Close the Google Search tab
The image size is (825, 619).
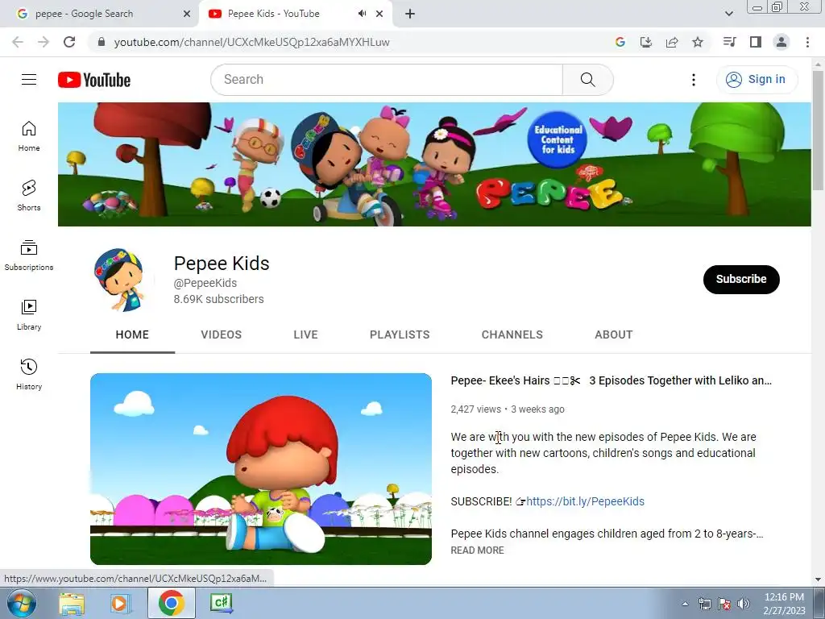tap(187, 14)
